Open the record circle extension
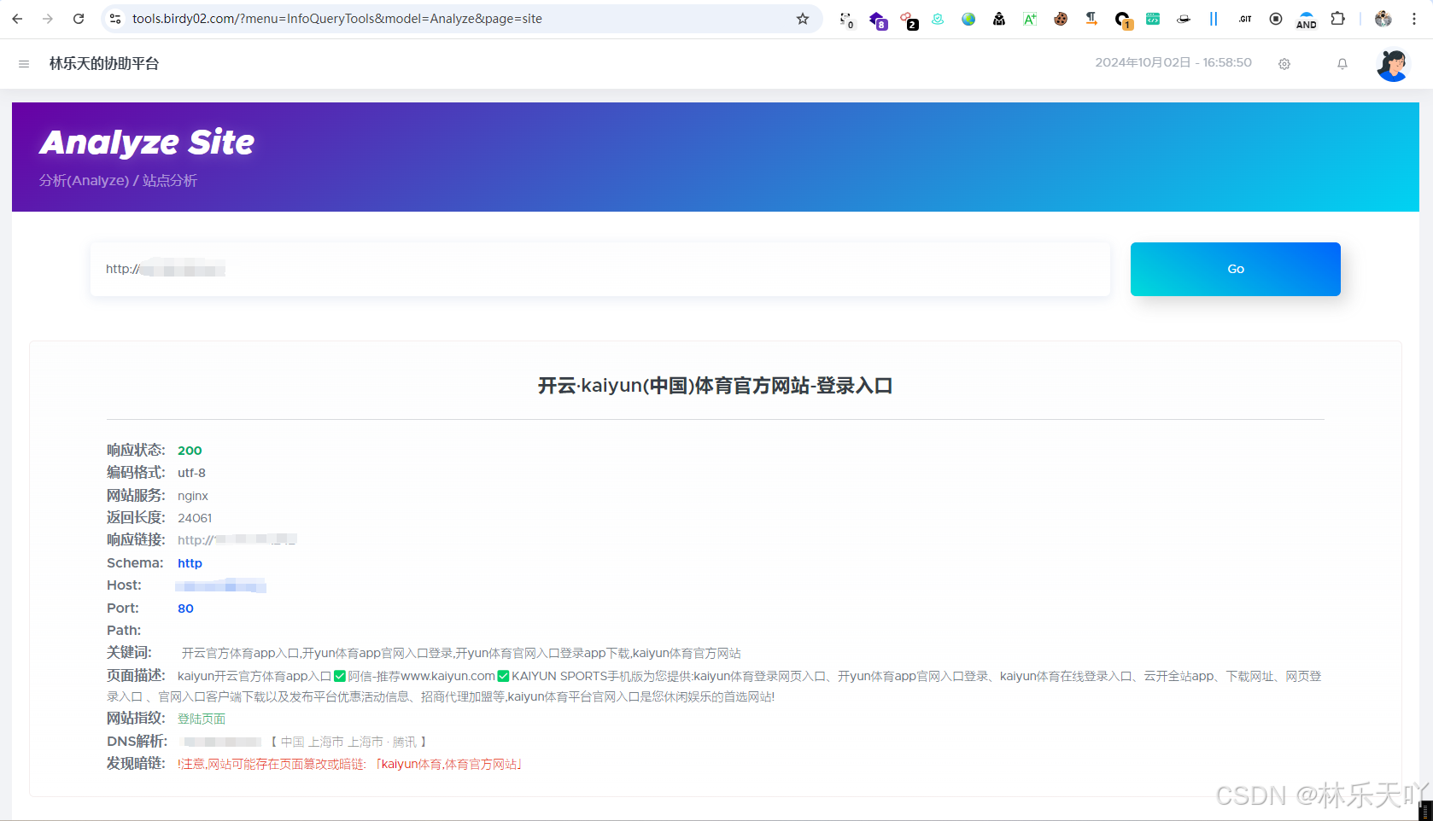The image size is (1433, 821). (1276, 19)
